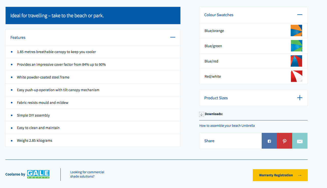Open 'How to assemble your beach Umbrella' download
This screenshot has width=327, height=188.
pyautogui.click(x=227, y=126)
